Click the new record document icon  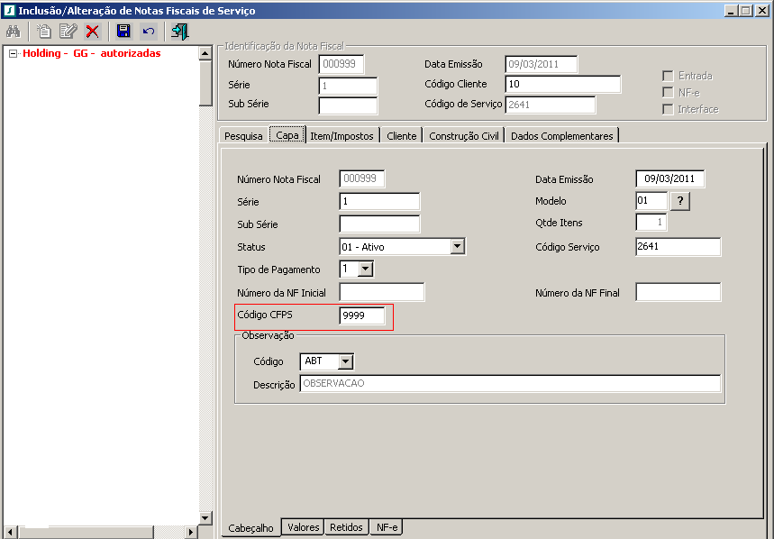click(44, 32)
